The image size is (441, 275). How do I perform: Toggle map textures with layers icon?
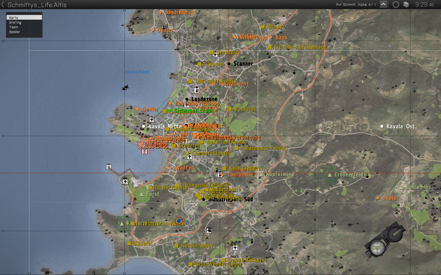click(x=406, y=4)
